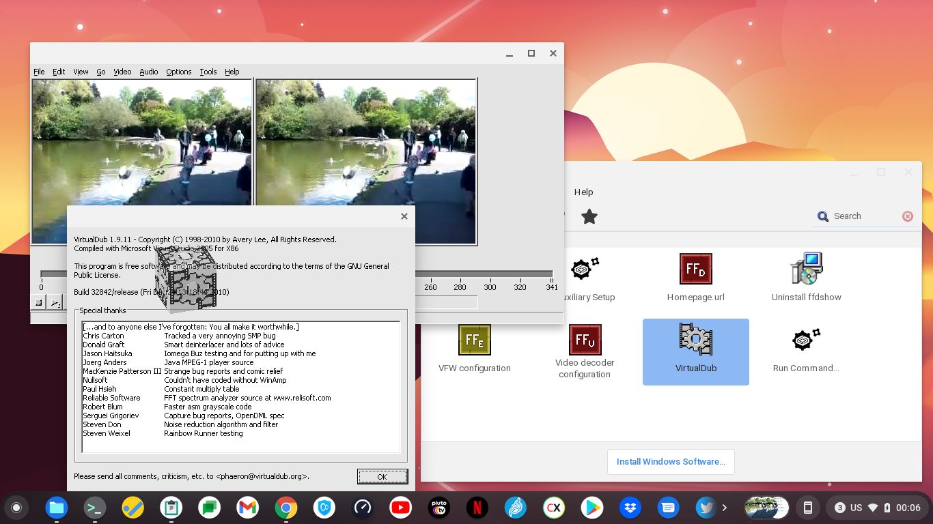This screenshot has width=933, height=524.
Task: Click the Search field in CrossOver
Action: click(865, 216)
